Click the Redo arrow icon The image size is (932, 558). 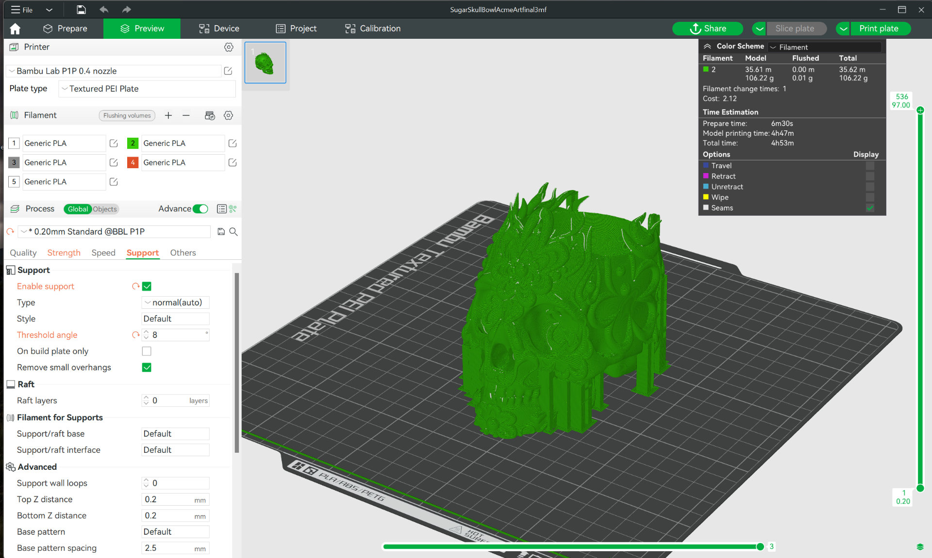(127, 10)
